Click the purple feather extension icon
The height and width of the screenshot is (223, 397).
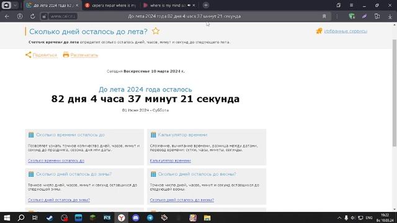coord(364,17)
